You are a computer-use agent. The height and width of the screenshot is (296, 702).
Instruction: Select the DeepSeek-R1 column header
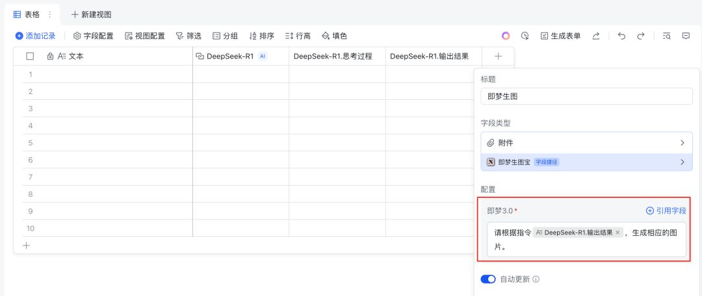pos(241,56)
